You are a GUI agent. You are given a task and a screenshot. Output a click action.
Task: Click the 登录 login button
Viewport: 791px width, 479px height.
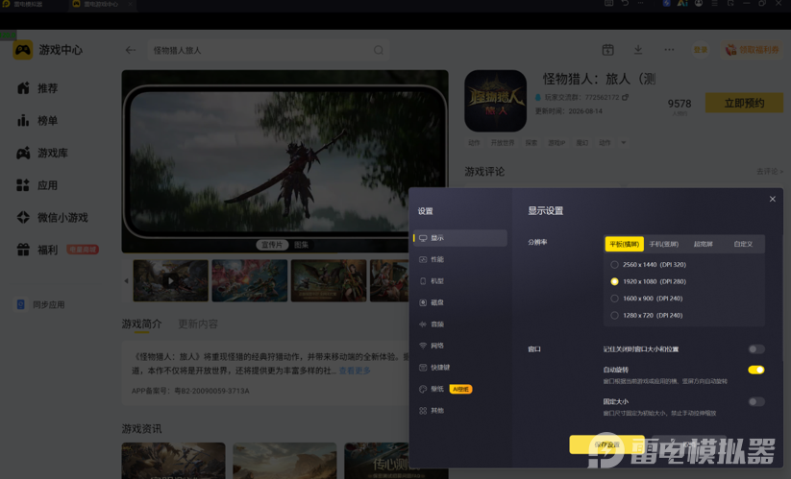(701, 50)
